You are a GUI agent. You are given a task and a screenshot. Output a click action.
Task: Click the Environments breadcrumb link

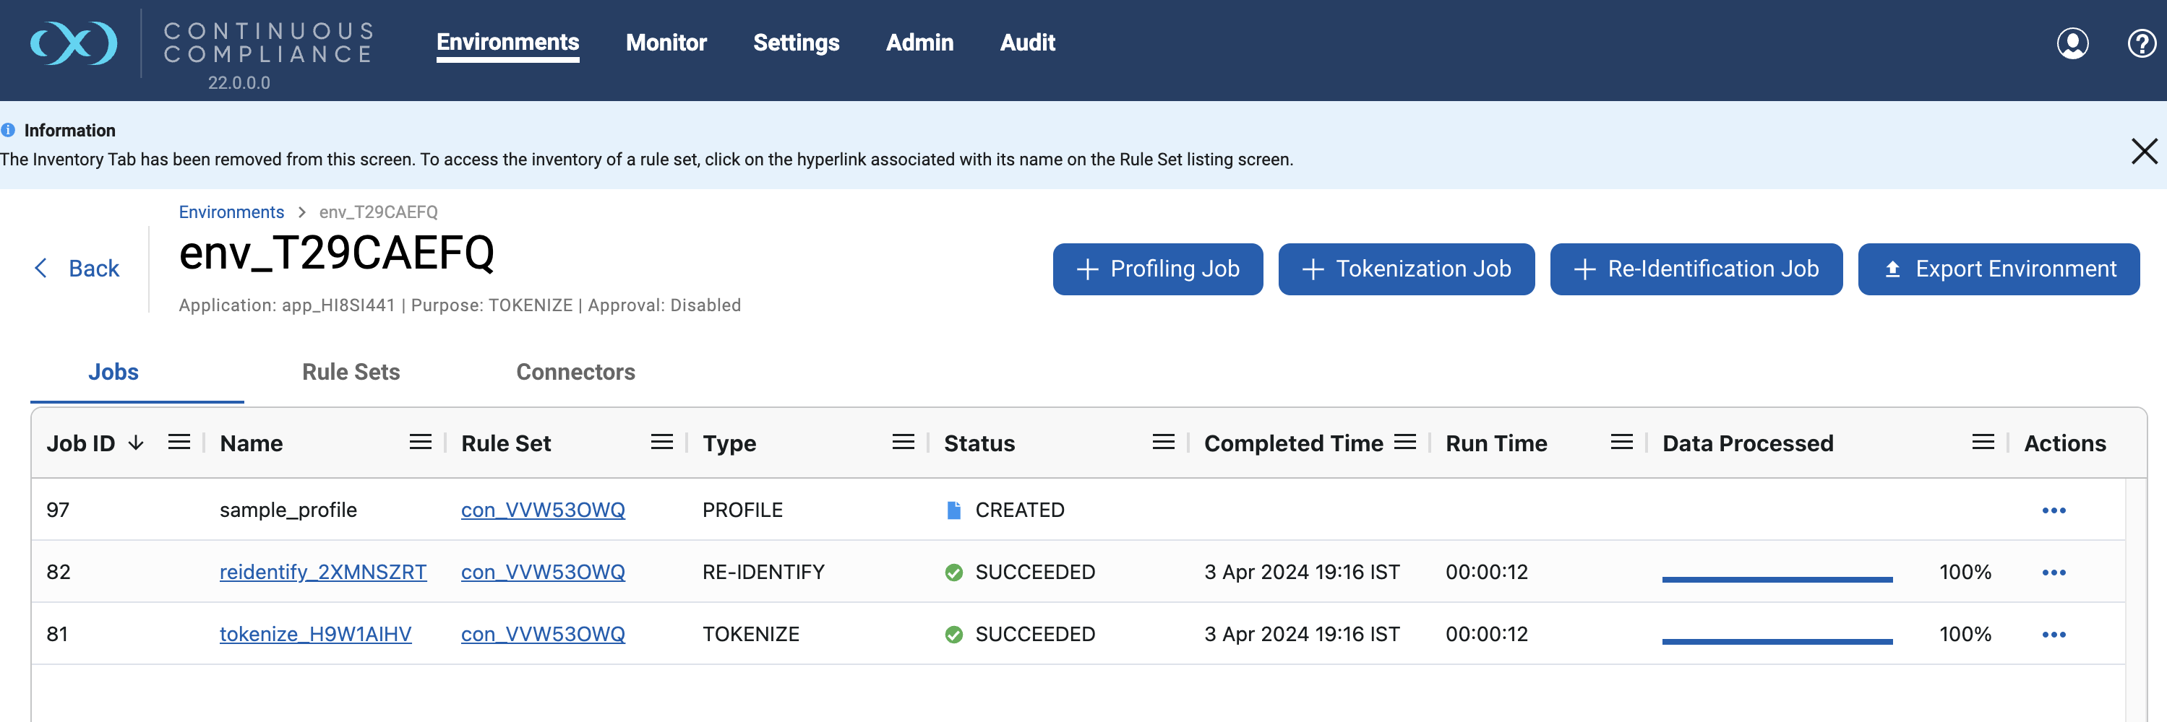pyautogui.click(x=231, y=212)
